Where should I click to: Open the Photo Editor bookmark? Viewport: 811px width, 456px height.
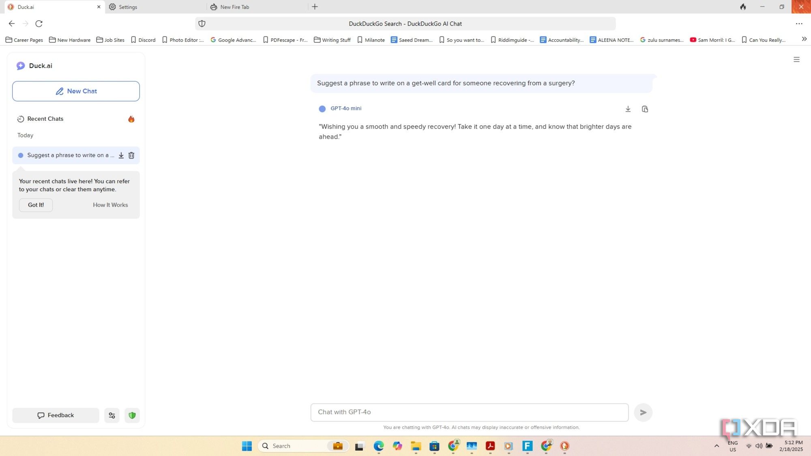183,40
